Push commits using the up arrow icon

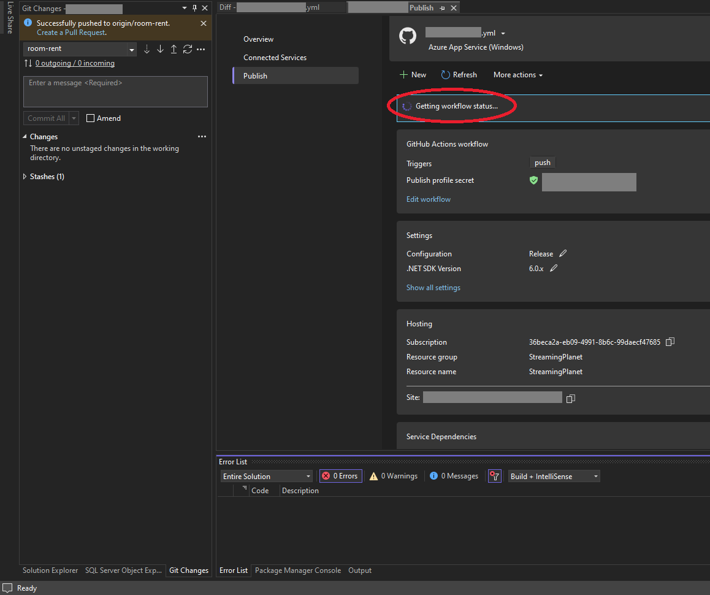pos(174,49)
